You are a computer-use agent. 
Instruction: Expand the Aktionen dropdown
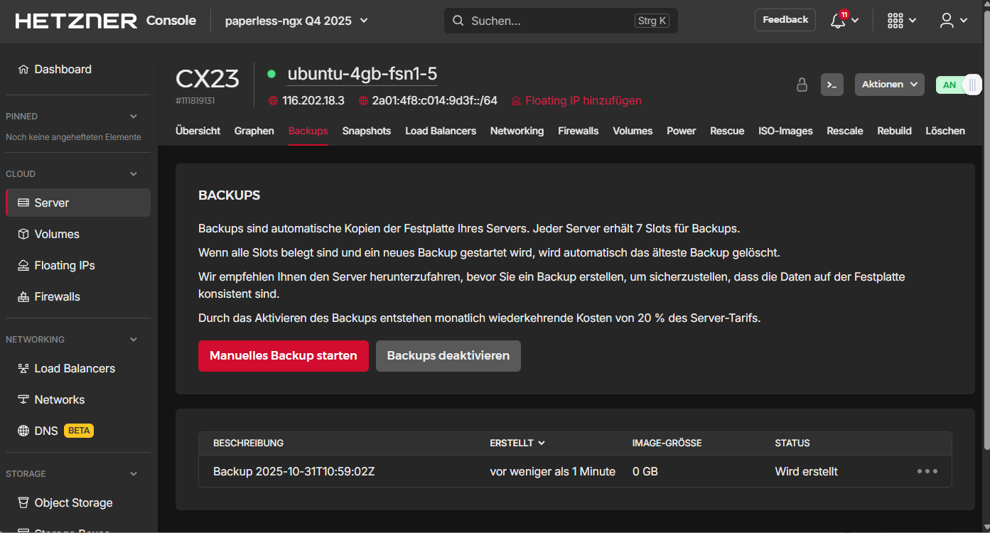pyautogui.click(x=889, y=85)
